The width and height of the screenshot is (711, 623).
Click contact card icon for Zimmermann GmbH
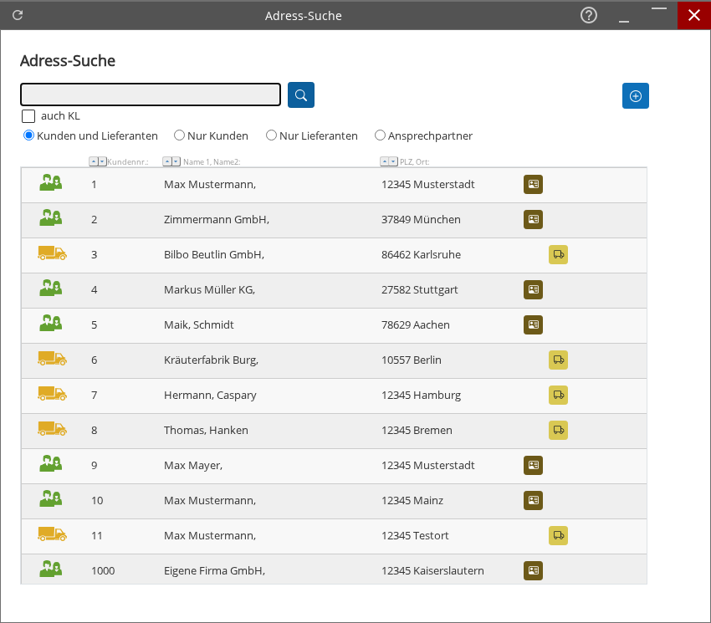click(x=533, y=219)
